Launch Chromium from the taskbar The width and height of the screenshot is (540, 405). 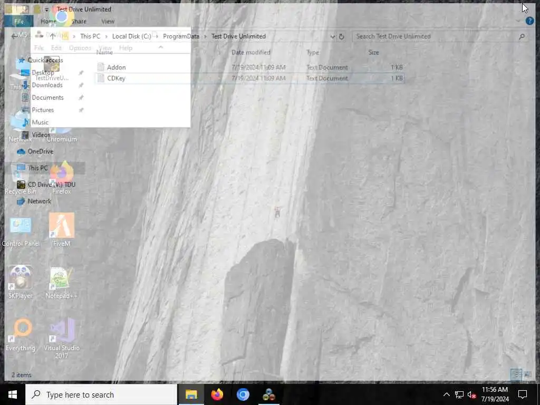[x=243, y=394]
